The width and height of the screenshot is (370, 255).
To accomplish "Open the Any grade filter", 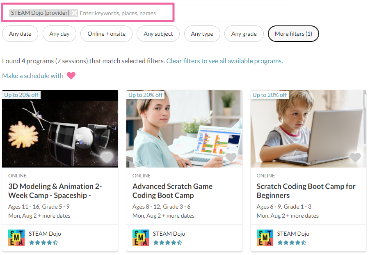I will 244,34.
